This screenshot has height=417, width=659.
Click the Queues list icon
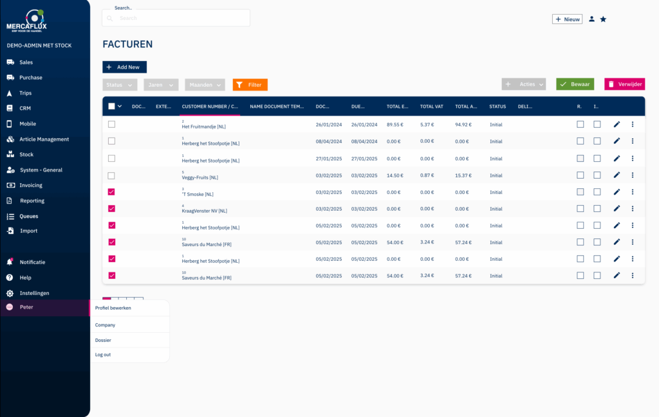click(10, 216)
